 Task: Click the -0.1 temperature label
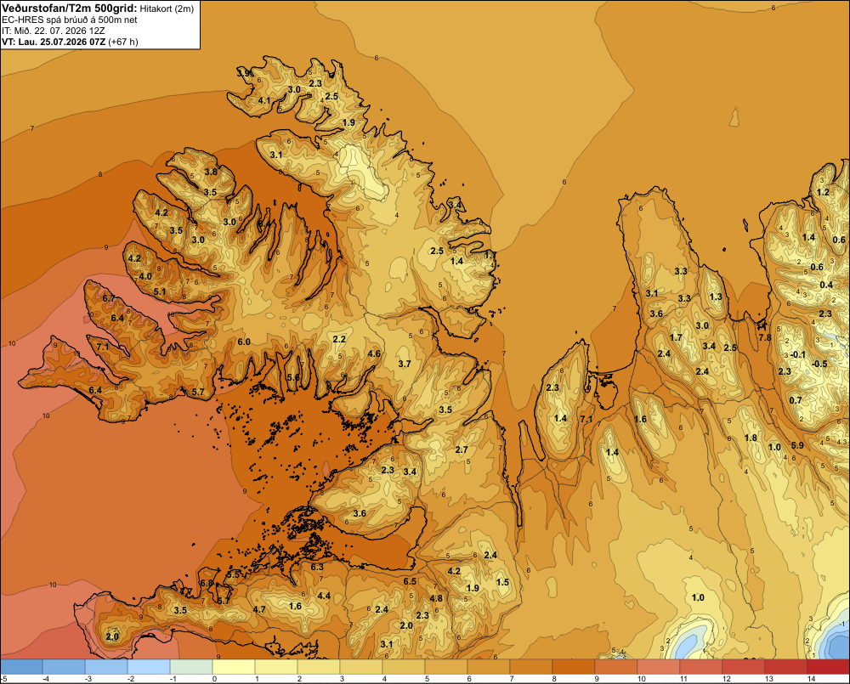click(x=798, y=354)
